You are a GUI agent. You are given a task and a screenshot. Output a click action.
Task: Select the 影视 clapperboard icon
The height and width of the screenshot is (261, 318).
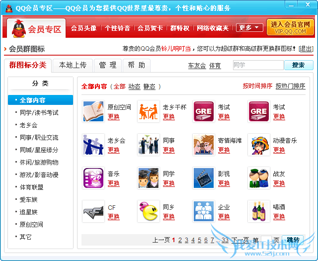pyautogui.click(x=204, y=178)
